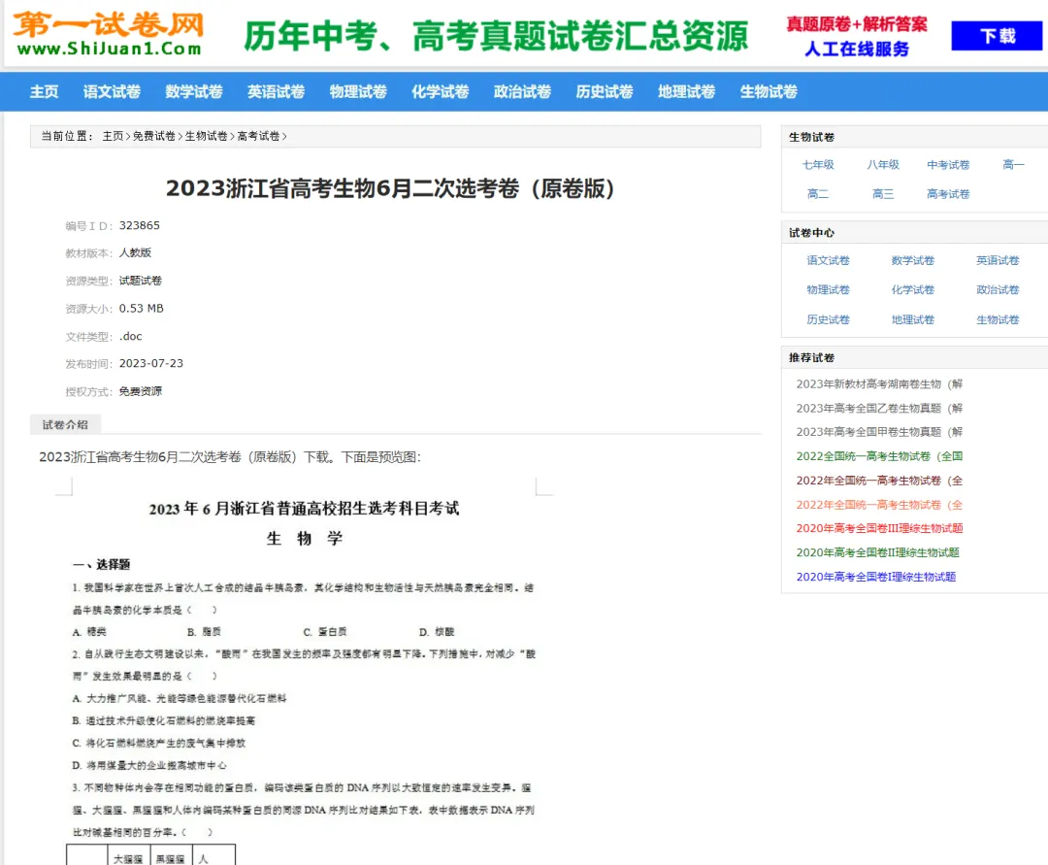
Task: Click the 试题试卷 resource type value
Action: point(141,281)
